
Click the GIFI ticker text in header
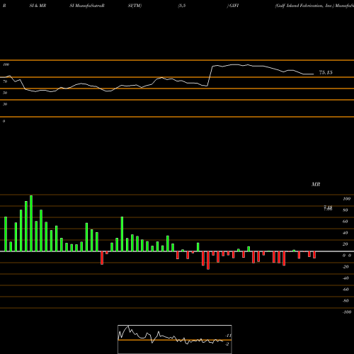[x=234, y=6]
